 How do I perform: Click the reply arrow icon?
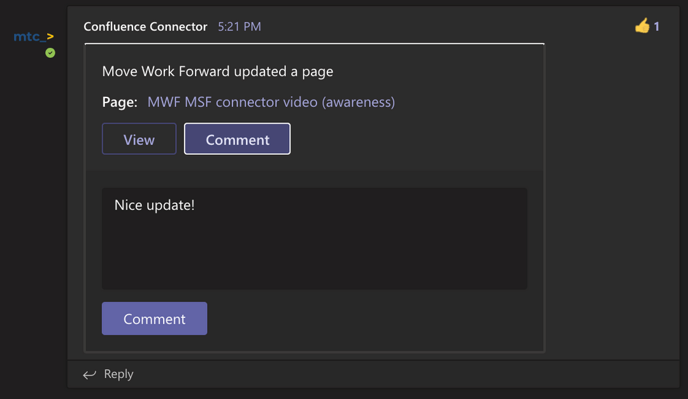89,374
